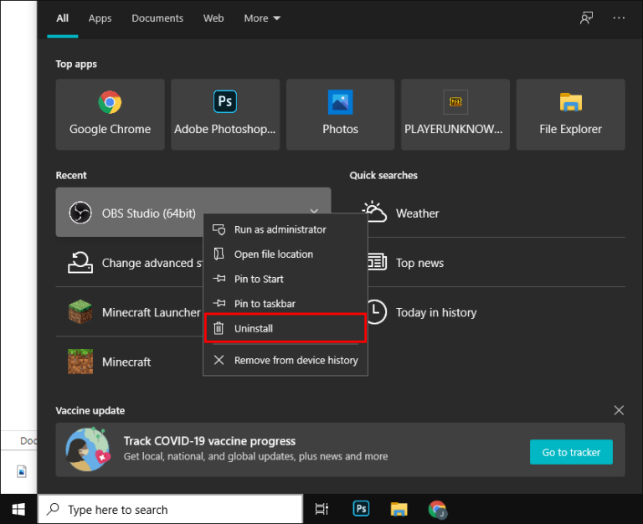The height and width of the screenshot is (524, 643).
Task: Click Track COVID-19 vaccine progress headline
Action: (x=209, y=441)
